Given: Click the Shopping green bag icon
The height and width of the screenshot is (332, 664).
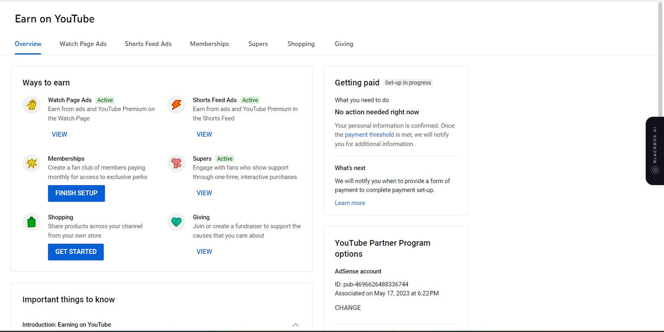Looking at the screenshot, I should click(x=31, y=222).
